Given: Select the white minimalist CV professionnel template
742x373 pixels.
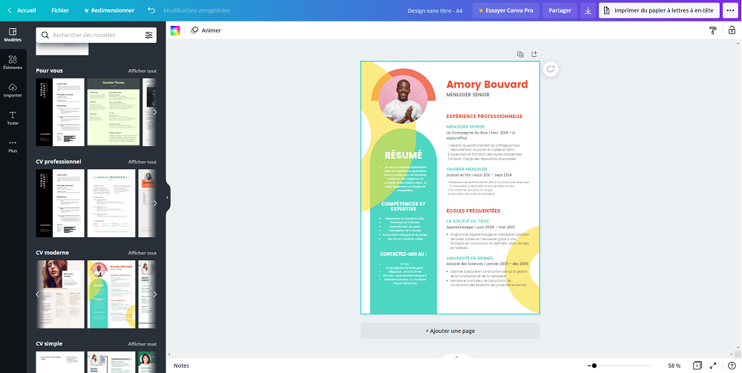Looking at the screenshot, I should (111, 203).
